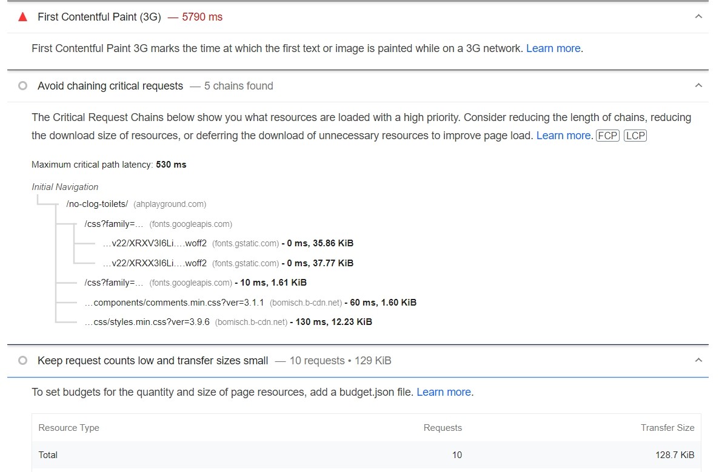Open Learn more link for Critical Request Chains
Screen dimensions: 719x472
pos(563,136)
